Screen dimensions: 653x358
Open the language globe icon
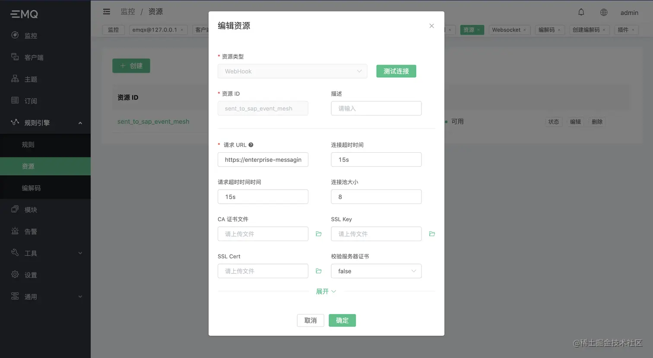pyautogui.click(x=604, y=12)
